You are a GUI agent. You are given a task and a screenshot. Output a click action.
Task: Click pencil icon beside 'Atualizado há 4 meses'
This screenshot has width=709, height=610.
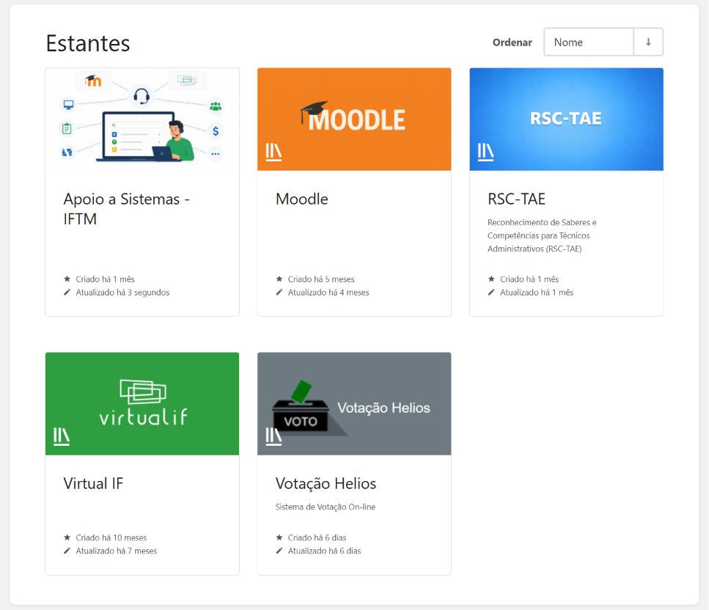click(x=279, y=292)
